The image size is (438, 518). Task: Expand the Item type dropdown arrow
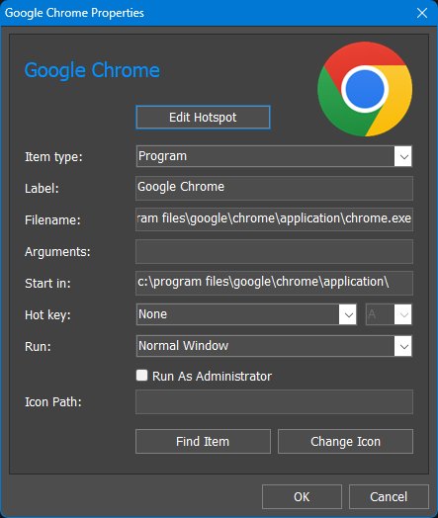[x=403, y=156]
